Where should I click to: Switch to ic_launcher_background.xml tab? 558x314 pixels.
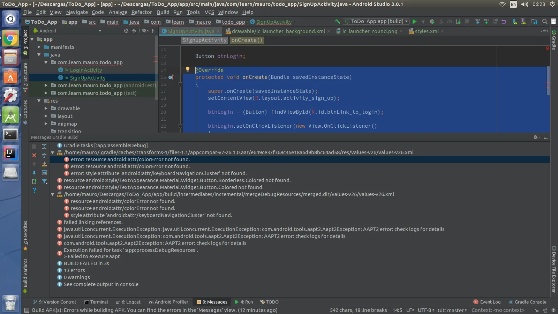[x=278, y=31]
